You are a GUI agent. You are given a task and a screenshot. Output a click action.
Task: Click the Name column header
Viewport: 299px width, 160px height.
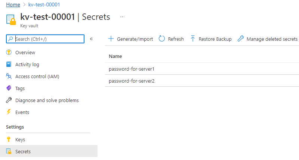coord(115,56)
